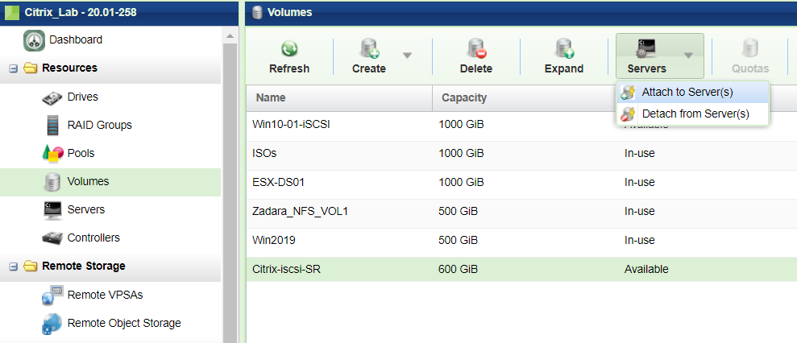The height and width of the screenshot is (343, 797).
Task: Click the Servers monitor icon in sidebar
Action: 52,210
